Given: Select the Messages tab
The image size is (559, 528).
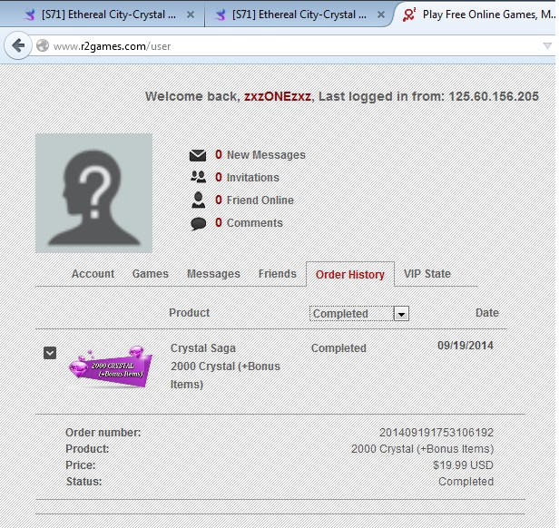Looking at the screenshot, I should 213,274.
